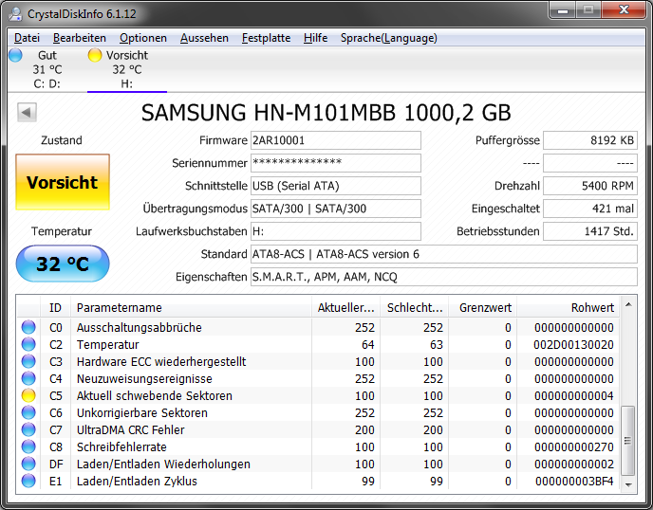Viewport: 653px width, 510px height.
Task: Select the Neuzuweisungsereignisse row name
Action: (144, 378)
